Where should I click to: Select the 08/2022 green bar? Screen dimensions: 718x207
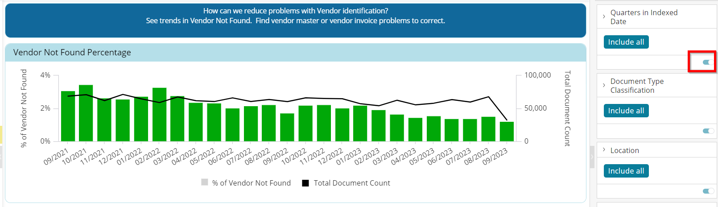point(269,123)
